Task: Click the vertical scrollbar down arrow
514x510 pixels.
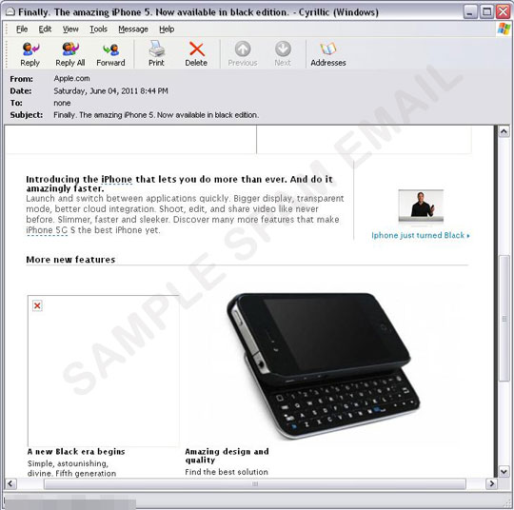Action: pyautogui.click(x=504, y=471)
